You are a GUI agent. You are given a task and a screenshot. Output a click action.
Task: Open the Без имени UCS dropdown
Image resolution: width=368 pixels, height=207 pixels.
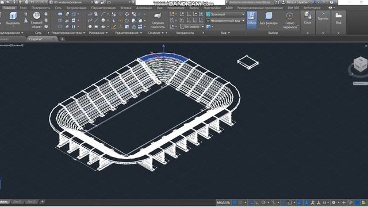(192, 27)
